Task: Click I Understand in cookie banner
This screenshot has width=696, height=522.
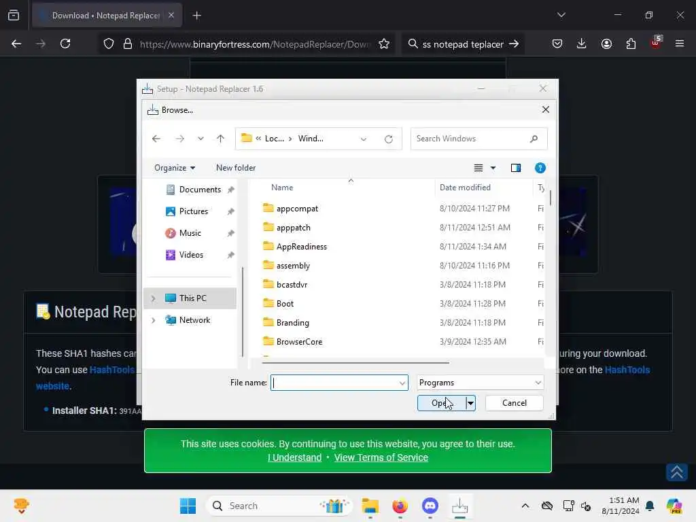Action: (x=294, y=457)
